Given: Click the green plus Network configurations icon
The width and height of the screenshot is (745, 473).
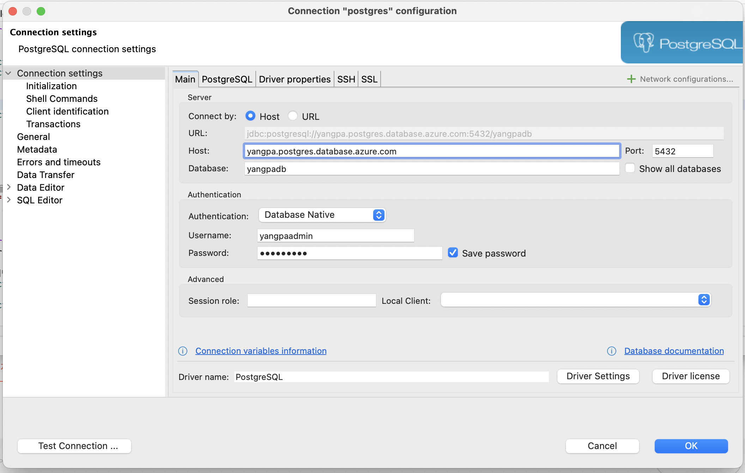Looking at the screenshot, I should coord(631,79).
